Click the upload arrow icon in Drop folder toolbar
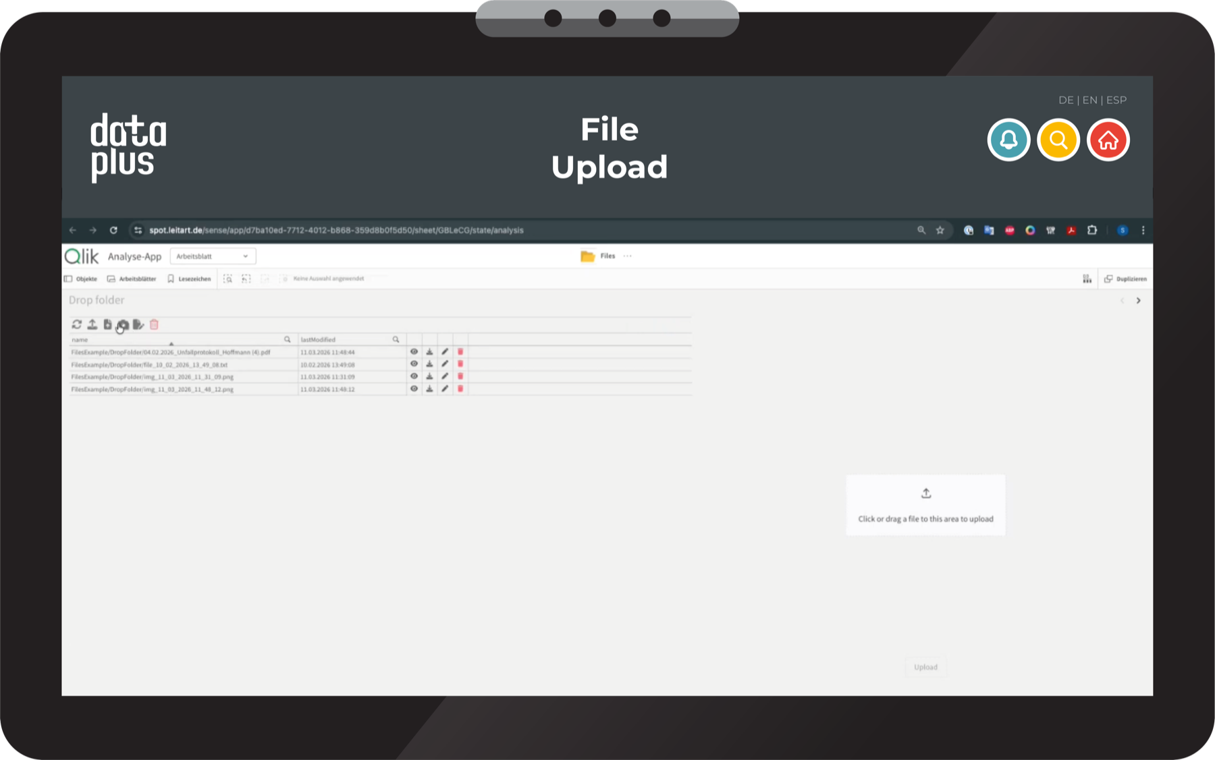 tap(92, 324)
